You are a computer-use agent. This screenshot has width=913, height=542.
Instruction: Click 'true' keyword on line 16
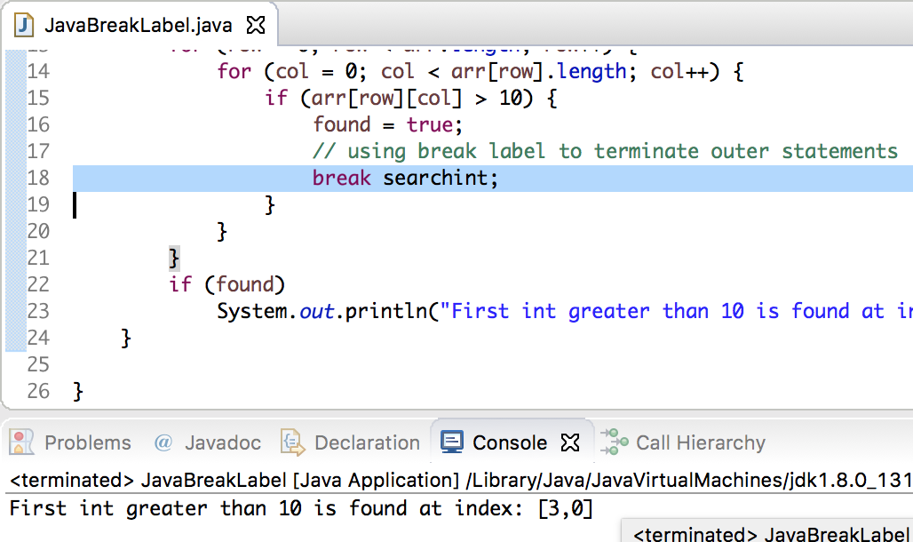(429, 124)
